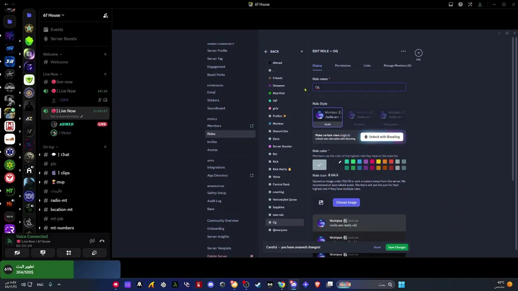
Task: Open Audit Log in server settings
Action: point(214,201)
